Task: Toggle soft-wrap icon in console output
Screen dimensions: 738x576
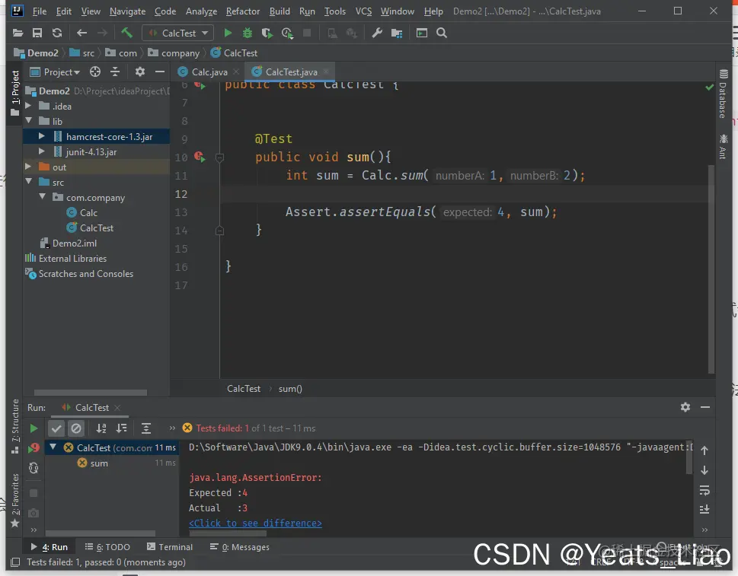Action: coord(704,491)
